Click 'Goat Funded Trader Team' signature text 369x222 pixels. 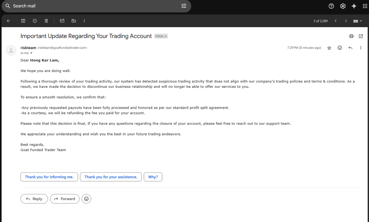[x=43, y=150]
